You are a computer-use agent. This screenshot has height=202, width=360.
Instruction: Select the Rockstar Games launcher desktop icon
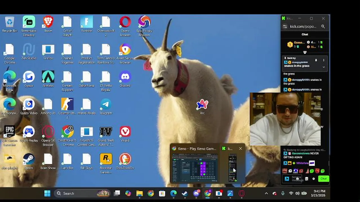click(x=106, y=164)
